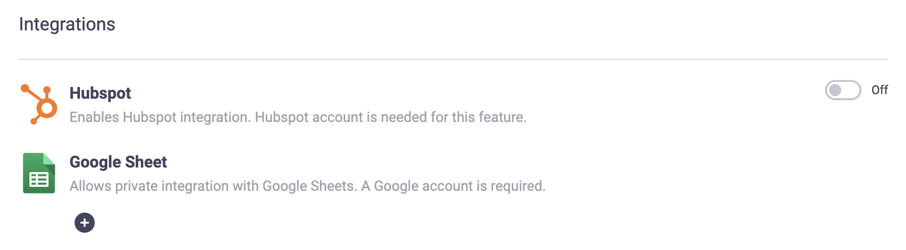This screenshot has height=250, width=906.
Task: Click the folded corner of the Sheets icon
Action: pyautogui.click(x=49, y=159)
